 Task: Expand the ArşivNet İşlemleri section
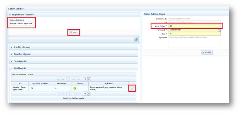pos(22,47)
